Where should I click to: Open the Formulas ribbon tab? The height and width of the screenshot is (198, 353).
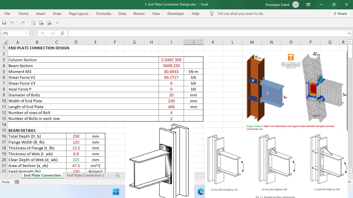click(104, 13)
